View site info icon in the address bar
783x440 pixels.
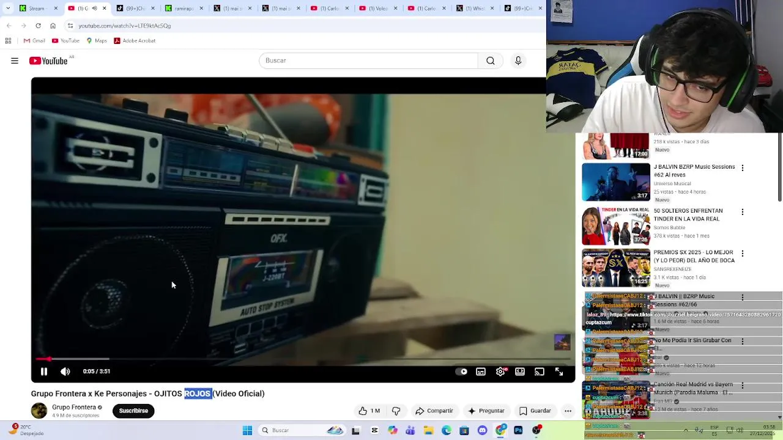[70, 26]
